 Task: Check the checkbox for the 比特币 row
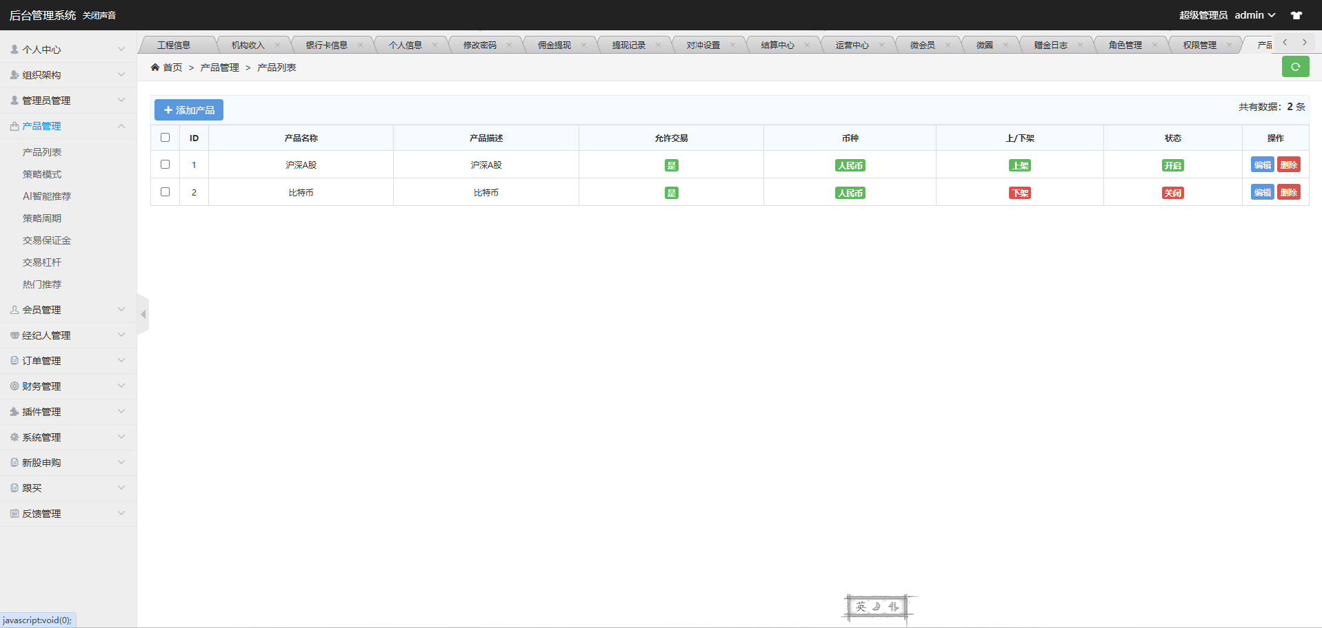click(x=165, y=192)
